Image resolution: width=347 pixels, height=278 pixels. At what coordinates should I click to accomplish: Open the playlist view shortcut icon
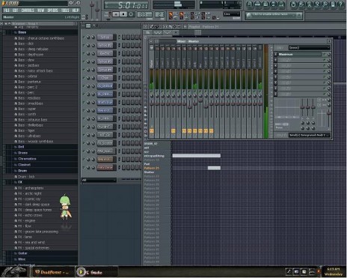[250, 4]
